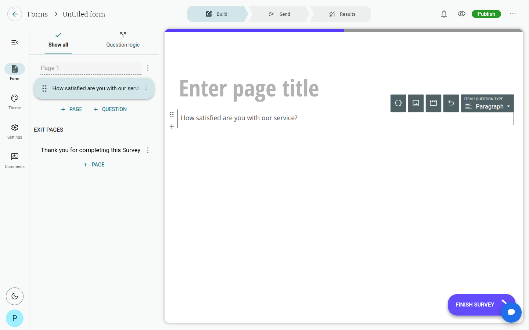Select the Show all tab

[58, 40]
